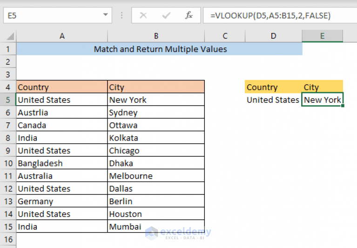Click the 'Country' header cell in column D
Image resolution: width=357 pixels, height=248 pixels.
click(x=273, y=87)
